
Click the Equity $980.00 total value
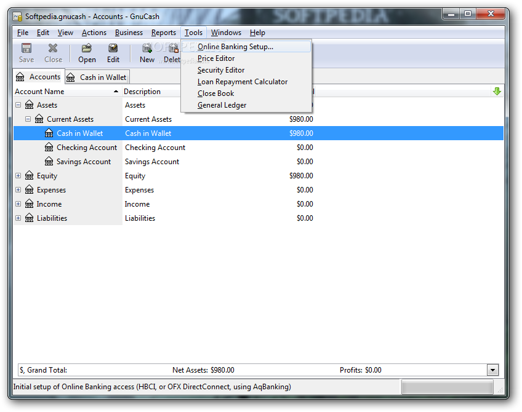(301, 176)
